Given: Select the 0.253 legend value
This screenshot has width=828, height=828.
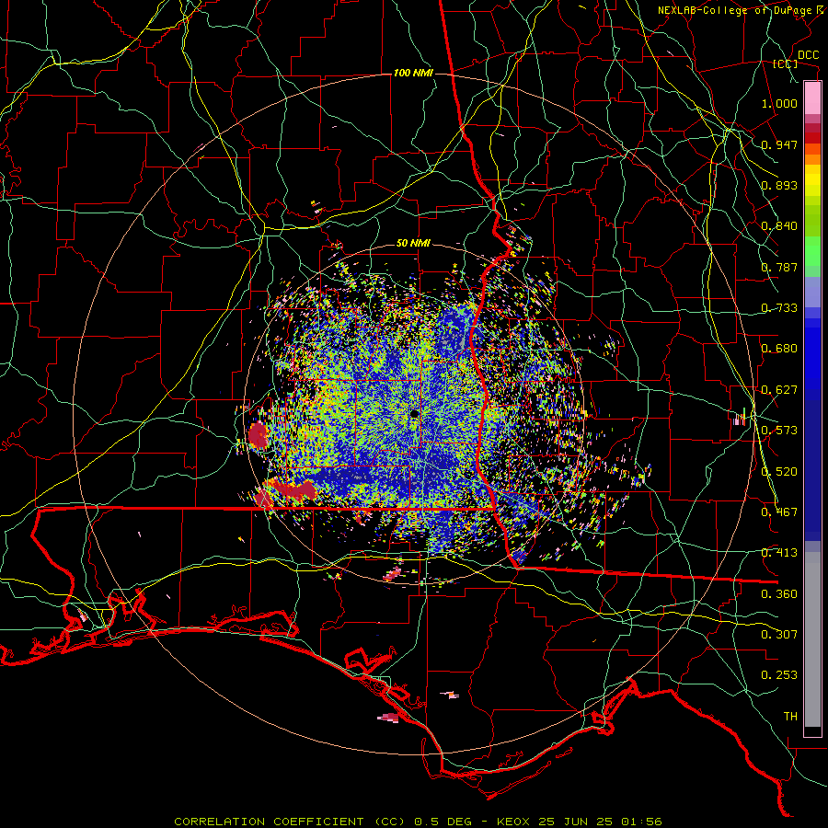Looking at the screenshot, I should [x=779, y=675].
